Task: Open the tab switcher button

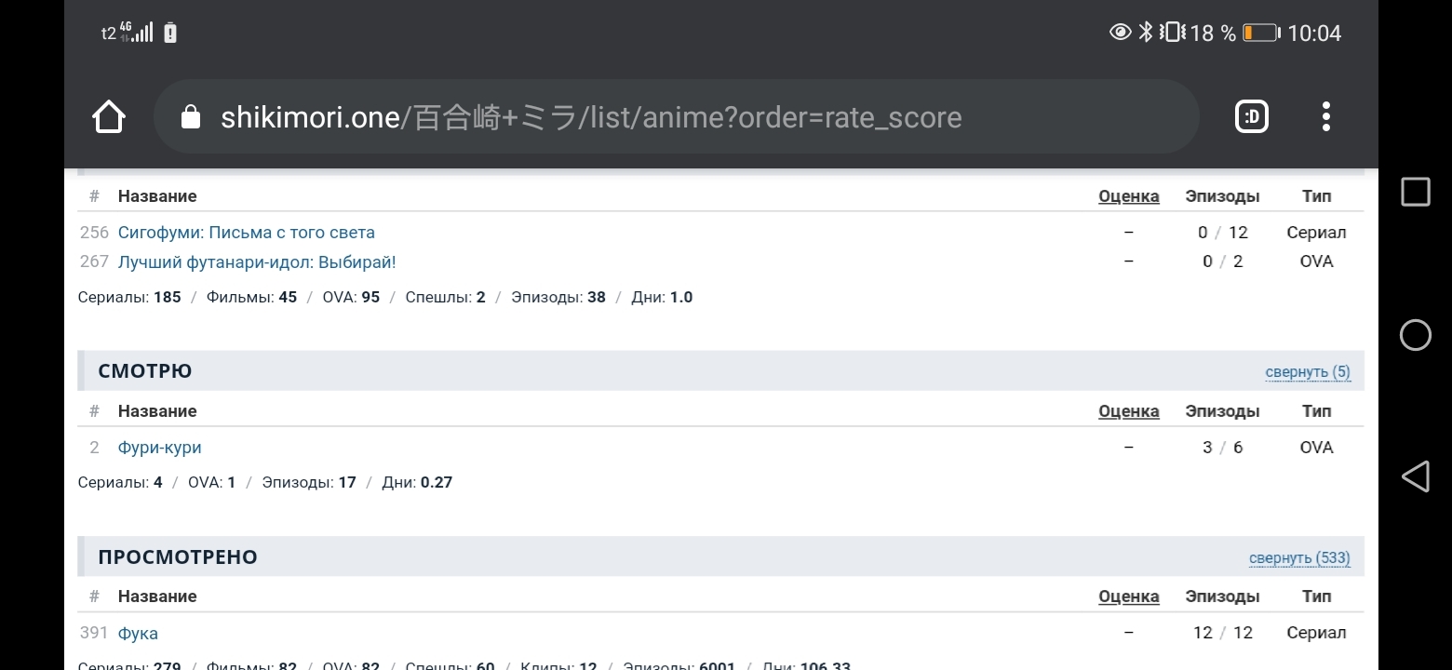Action: [x=1253, y=117]
